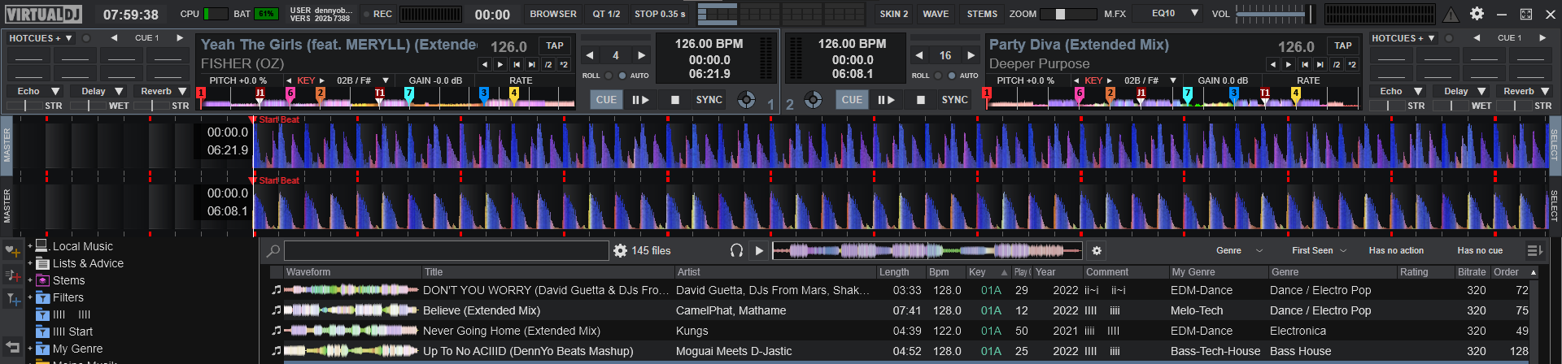Jump to hot cue 3 marker on deck 2
Image resolution: width=1562 pixels, height=364 pixels.
pyautogui.click(x=1233, y=93)
